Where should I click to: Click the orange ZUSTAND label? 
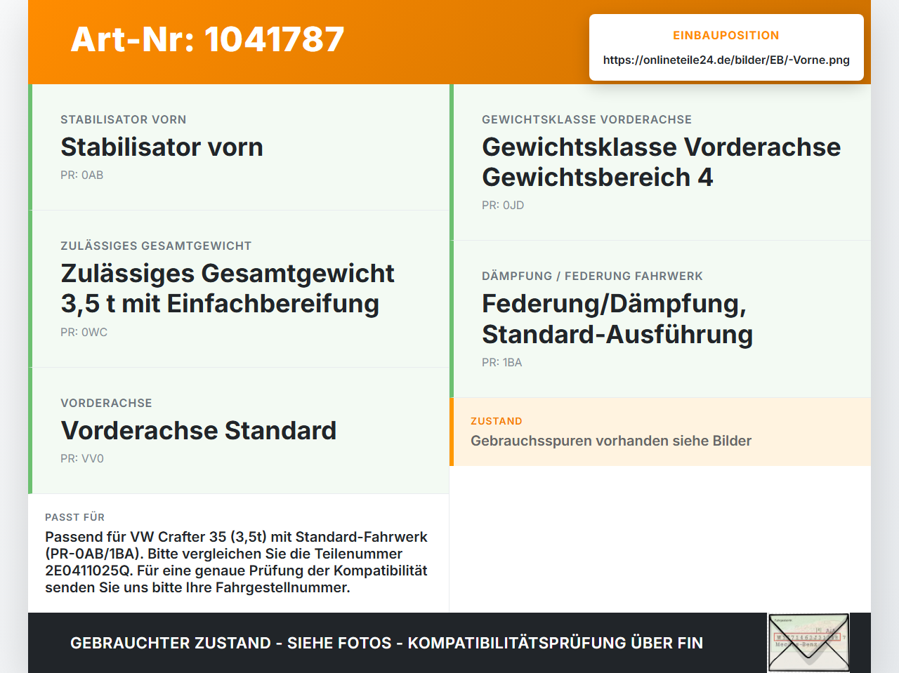point(497,422)
